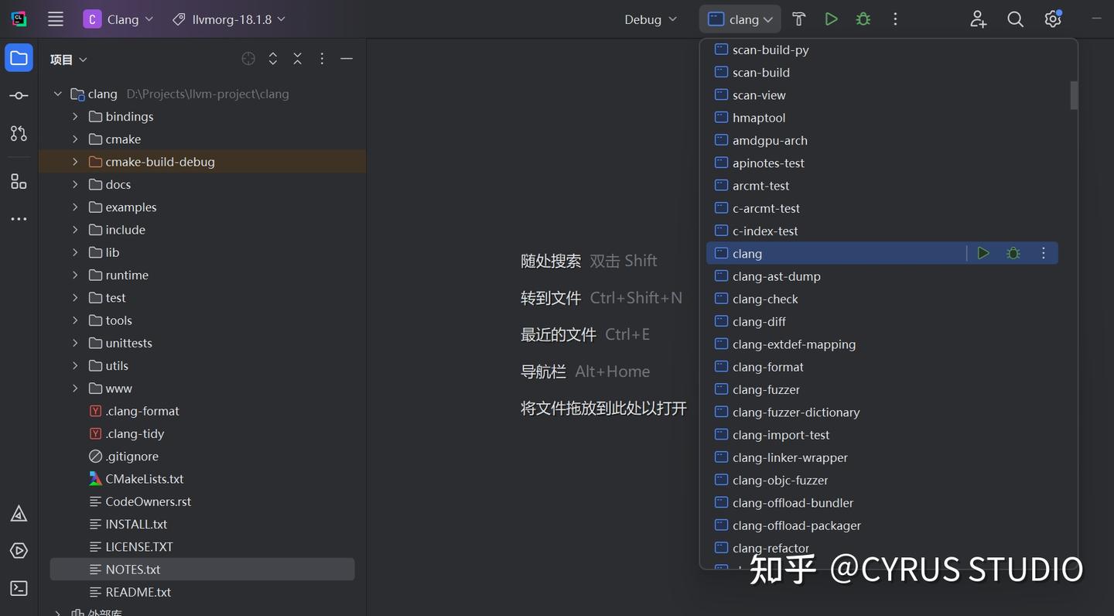This screenshot has height=616, width=1114.
Task: Open the Debug build type dropdown
Action: (x=650, y=19)
